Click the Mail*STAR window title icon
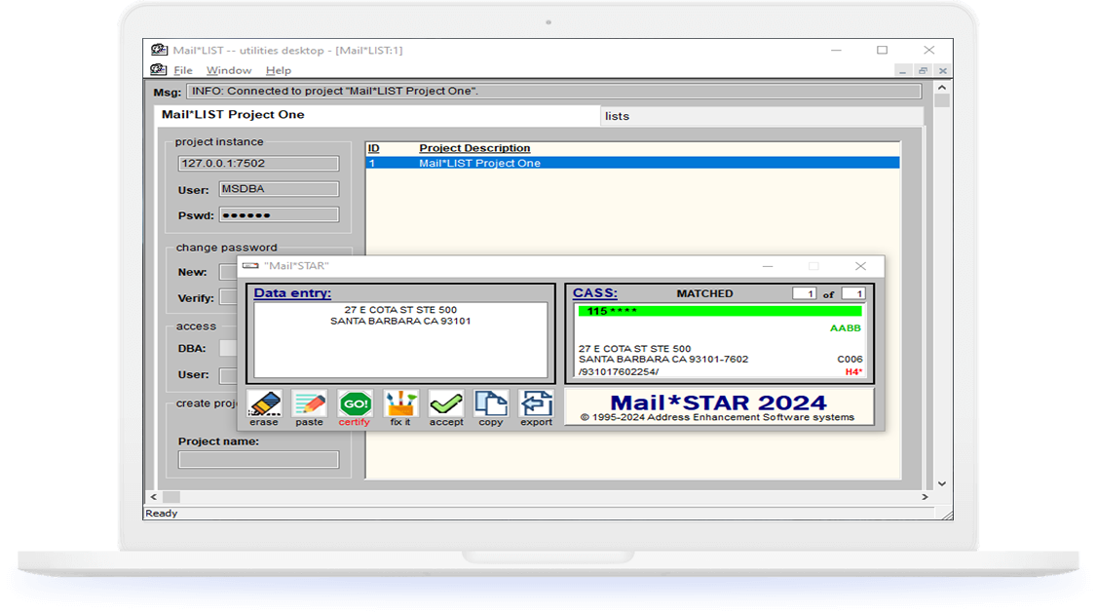 pos(250,266)
